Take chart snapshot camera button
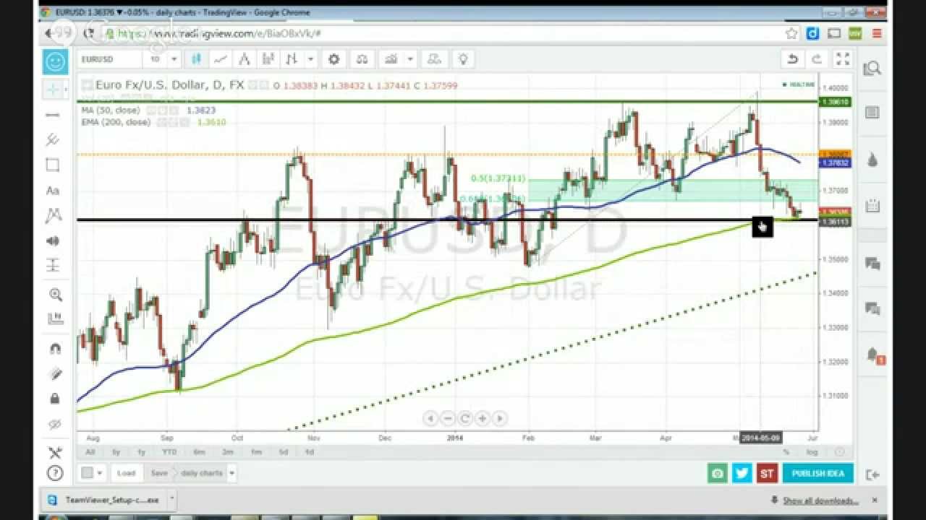This screenshot has width=926, height=520. (x=717, y=474)
